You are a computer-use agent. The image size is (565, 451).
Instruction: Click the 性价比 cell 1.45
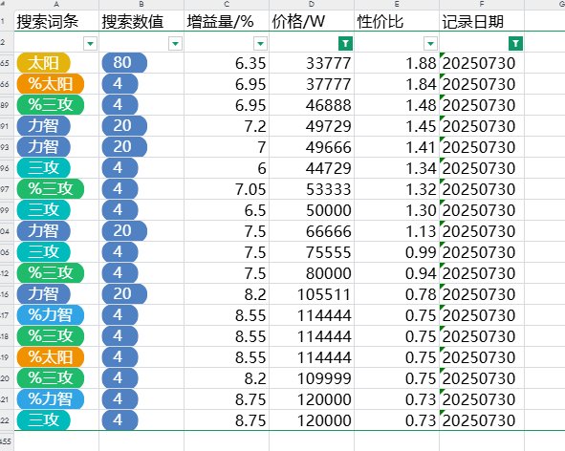[397, 126]
